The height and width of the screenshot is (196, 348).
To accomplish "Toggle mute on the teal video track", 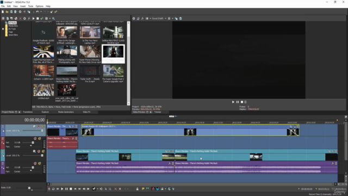I will pyautogui.click(x=39, y=151).
